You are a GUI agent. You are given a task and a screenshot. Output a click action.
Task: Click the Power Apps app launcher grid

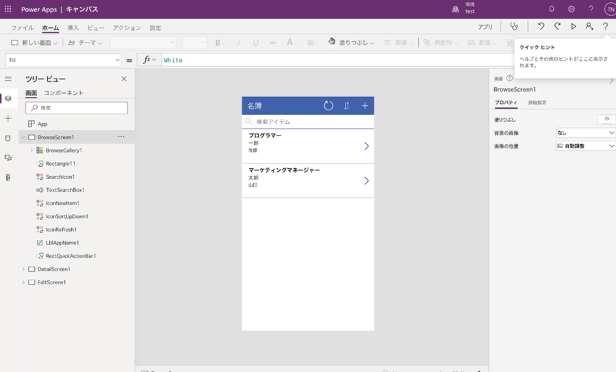point(8,9)
